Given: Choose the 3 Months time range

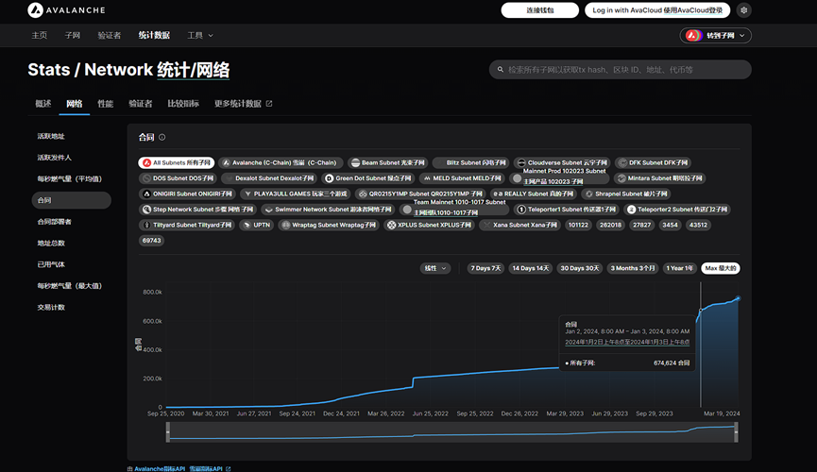Looking at the screenshot, I should coord(633,268).
